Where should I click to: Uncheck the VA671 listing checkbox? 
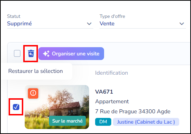point(16,107)
